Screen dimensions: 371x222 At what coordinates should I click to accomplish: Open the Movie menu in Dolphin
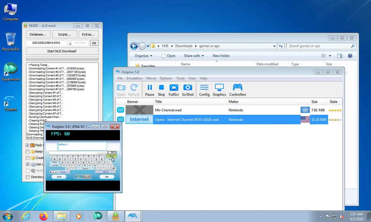(151, 78)
